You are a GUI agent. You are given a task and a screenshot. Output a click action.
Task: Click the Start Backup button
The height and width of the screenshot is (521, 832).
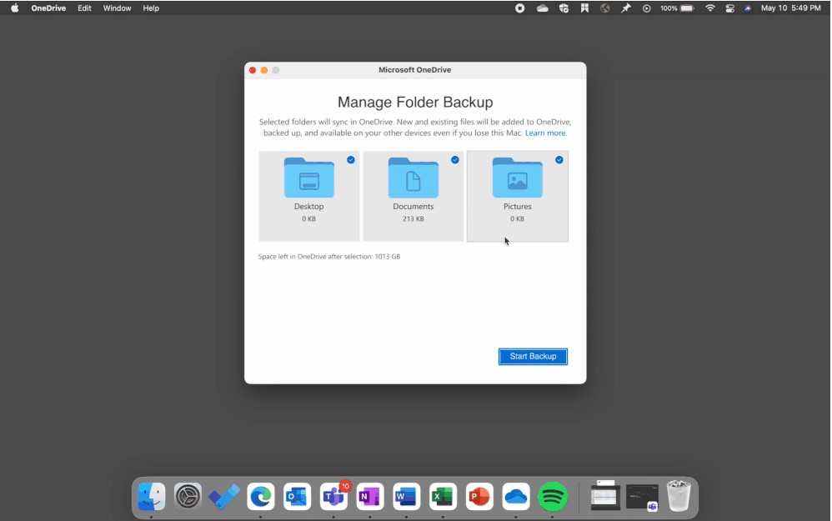(533, 356)
